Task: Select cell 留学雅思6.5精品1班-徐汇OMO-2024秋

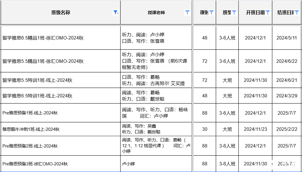Action: click(x=61, y=38)
